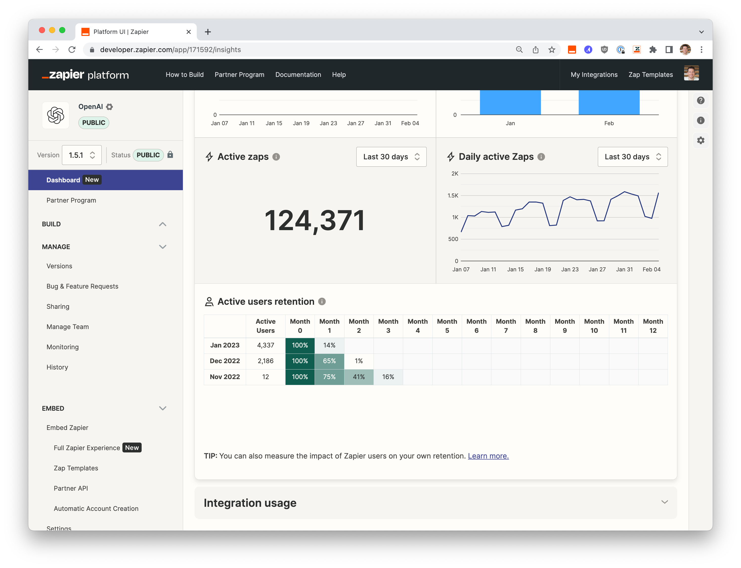Open Sharing page
741x568 pixels.
pyautogui.click(x=58, y=307)
